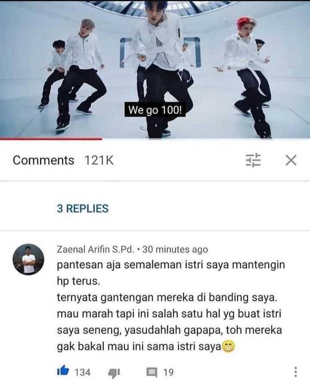
Task: Click the Comments header title
Action: (x=43, y=160)
